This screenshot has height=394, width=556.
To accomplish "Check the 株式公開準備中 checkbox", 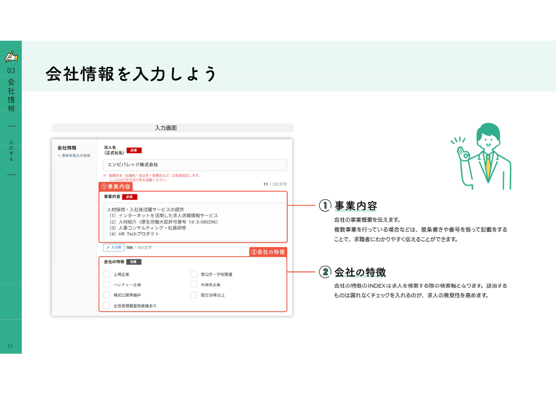I will tap(106, 295).
